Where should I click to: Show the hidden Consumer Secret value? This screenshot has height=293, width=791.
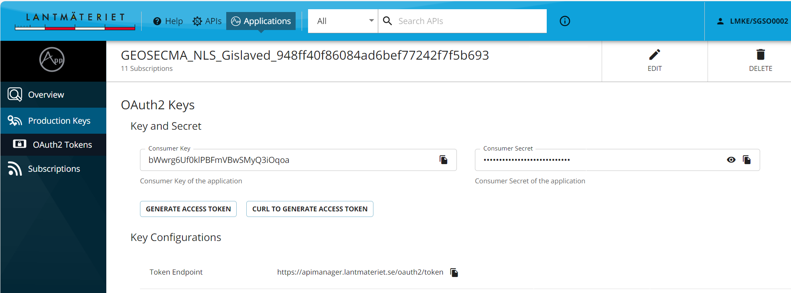[731, 160]
